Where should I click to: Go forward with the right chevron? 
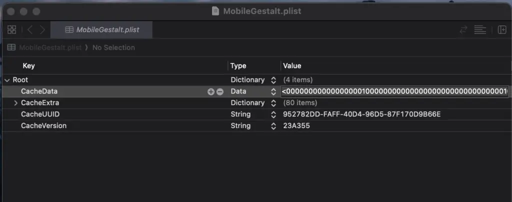tap(42, 29)
